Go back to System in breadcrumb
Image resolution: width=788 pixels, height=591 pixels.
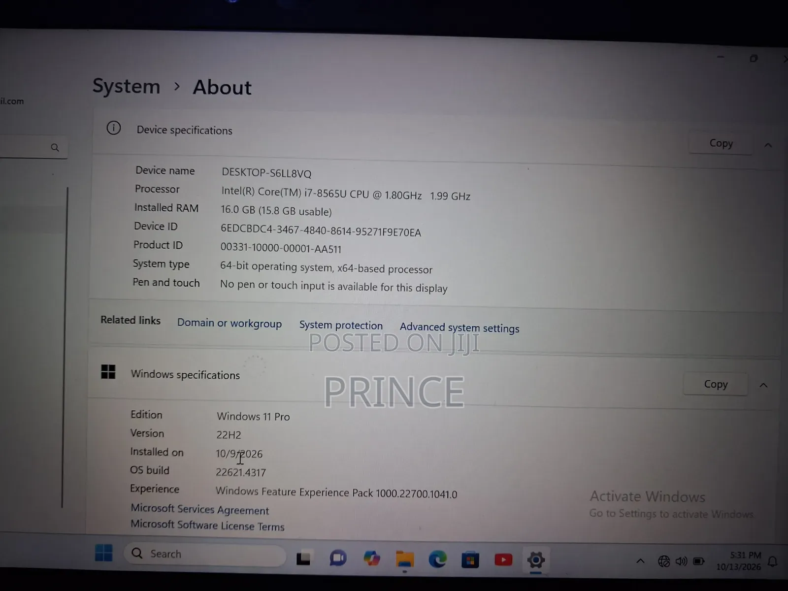(127, 86)
